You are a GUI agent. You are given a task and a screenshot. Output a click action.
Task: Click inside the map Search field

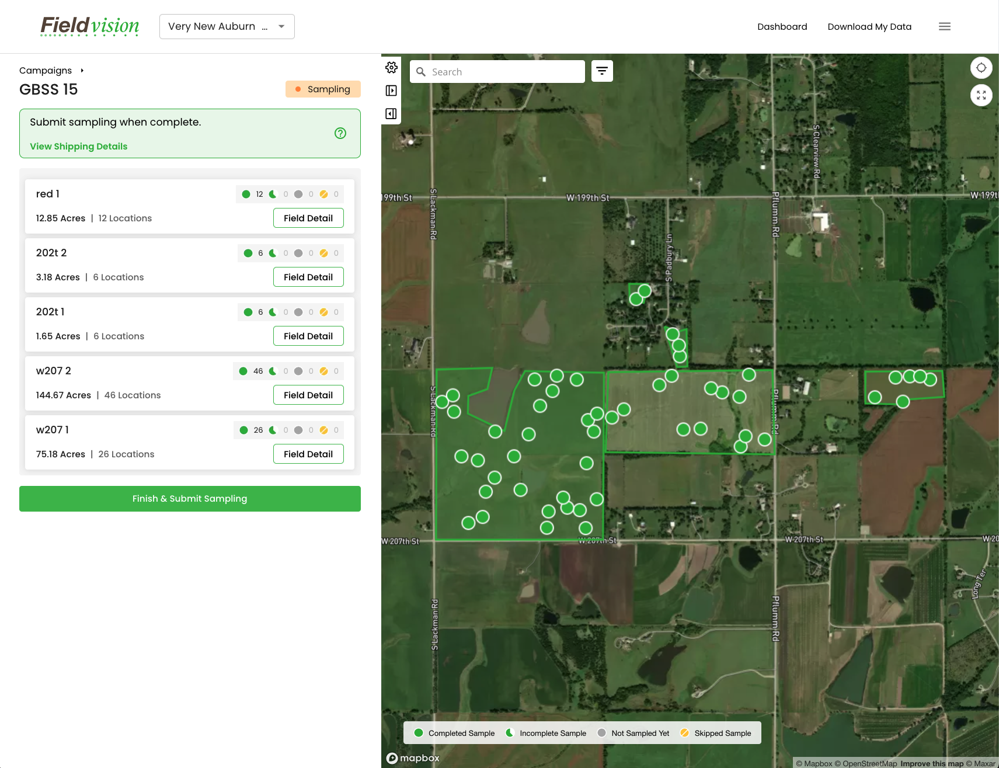(502, 71)
